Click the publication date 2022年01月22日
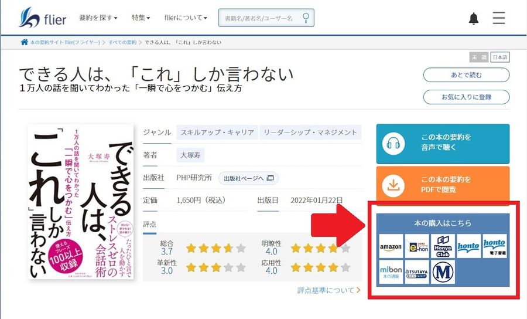This screenshot has height=319, width=527. [317, 200]
